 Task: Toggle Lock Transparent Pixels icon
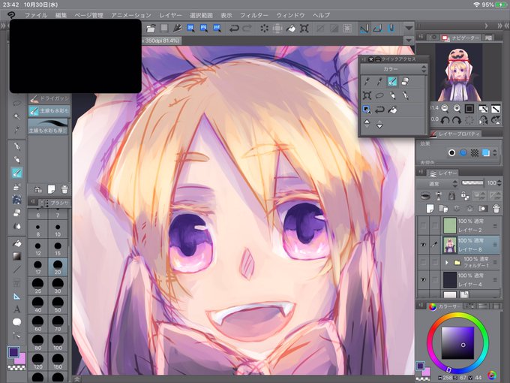[x=465, y=196]
